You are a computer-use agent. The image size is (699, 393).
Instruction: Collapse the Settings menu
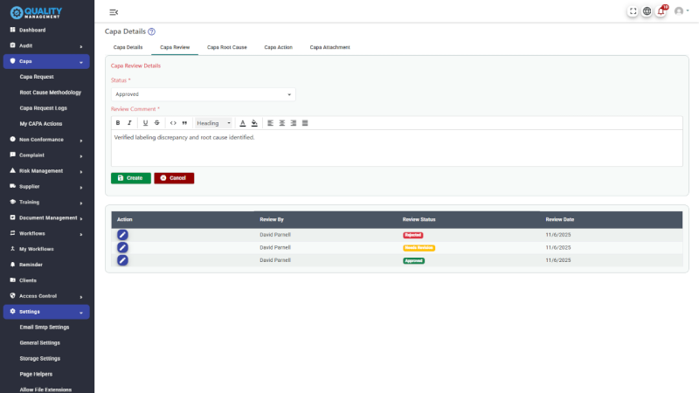[x=46, y=312]
